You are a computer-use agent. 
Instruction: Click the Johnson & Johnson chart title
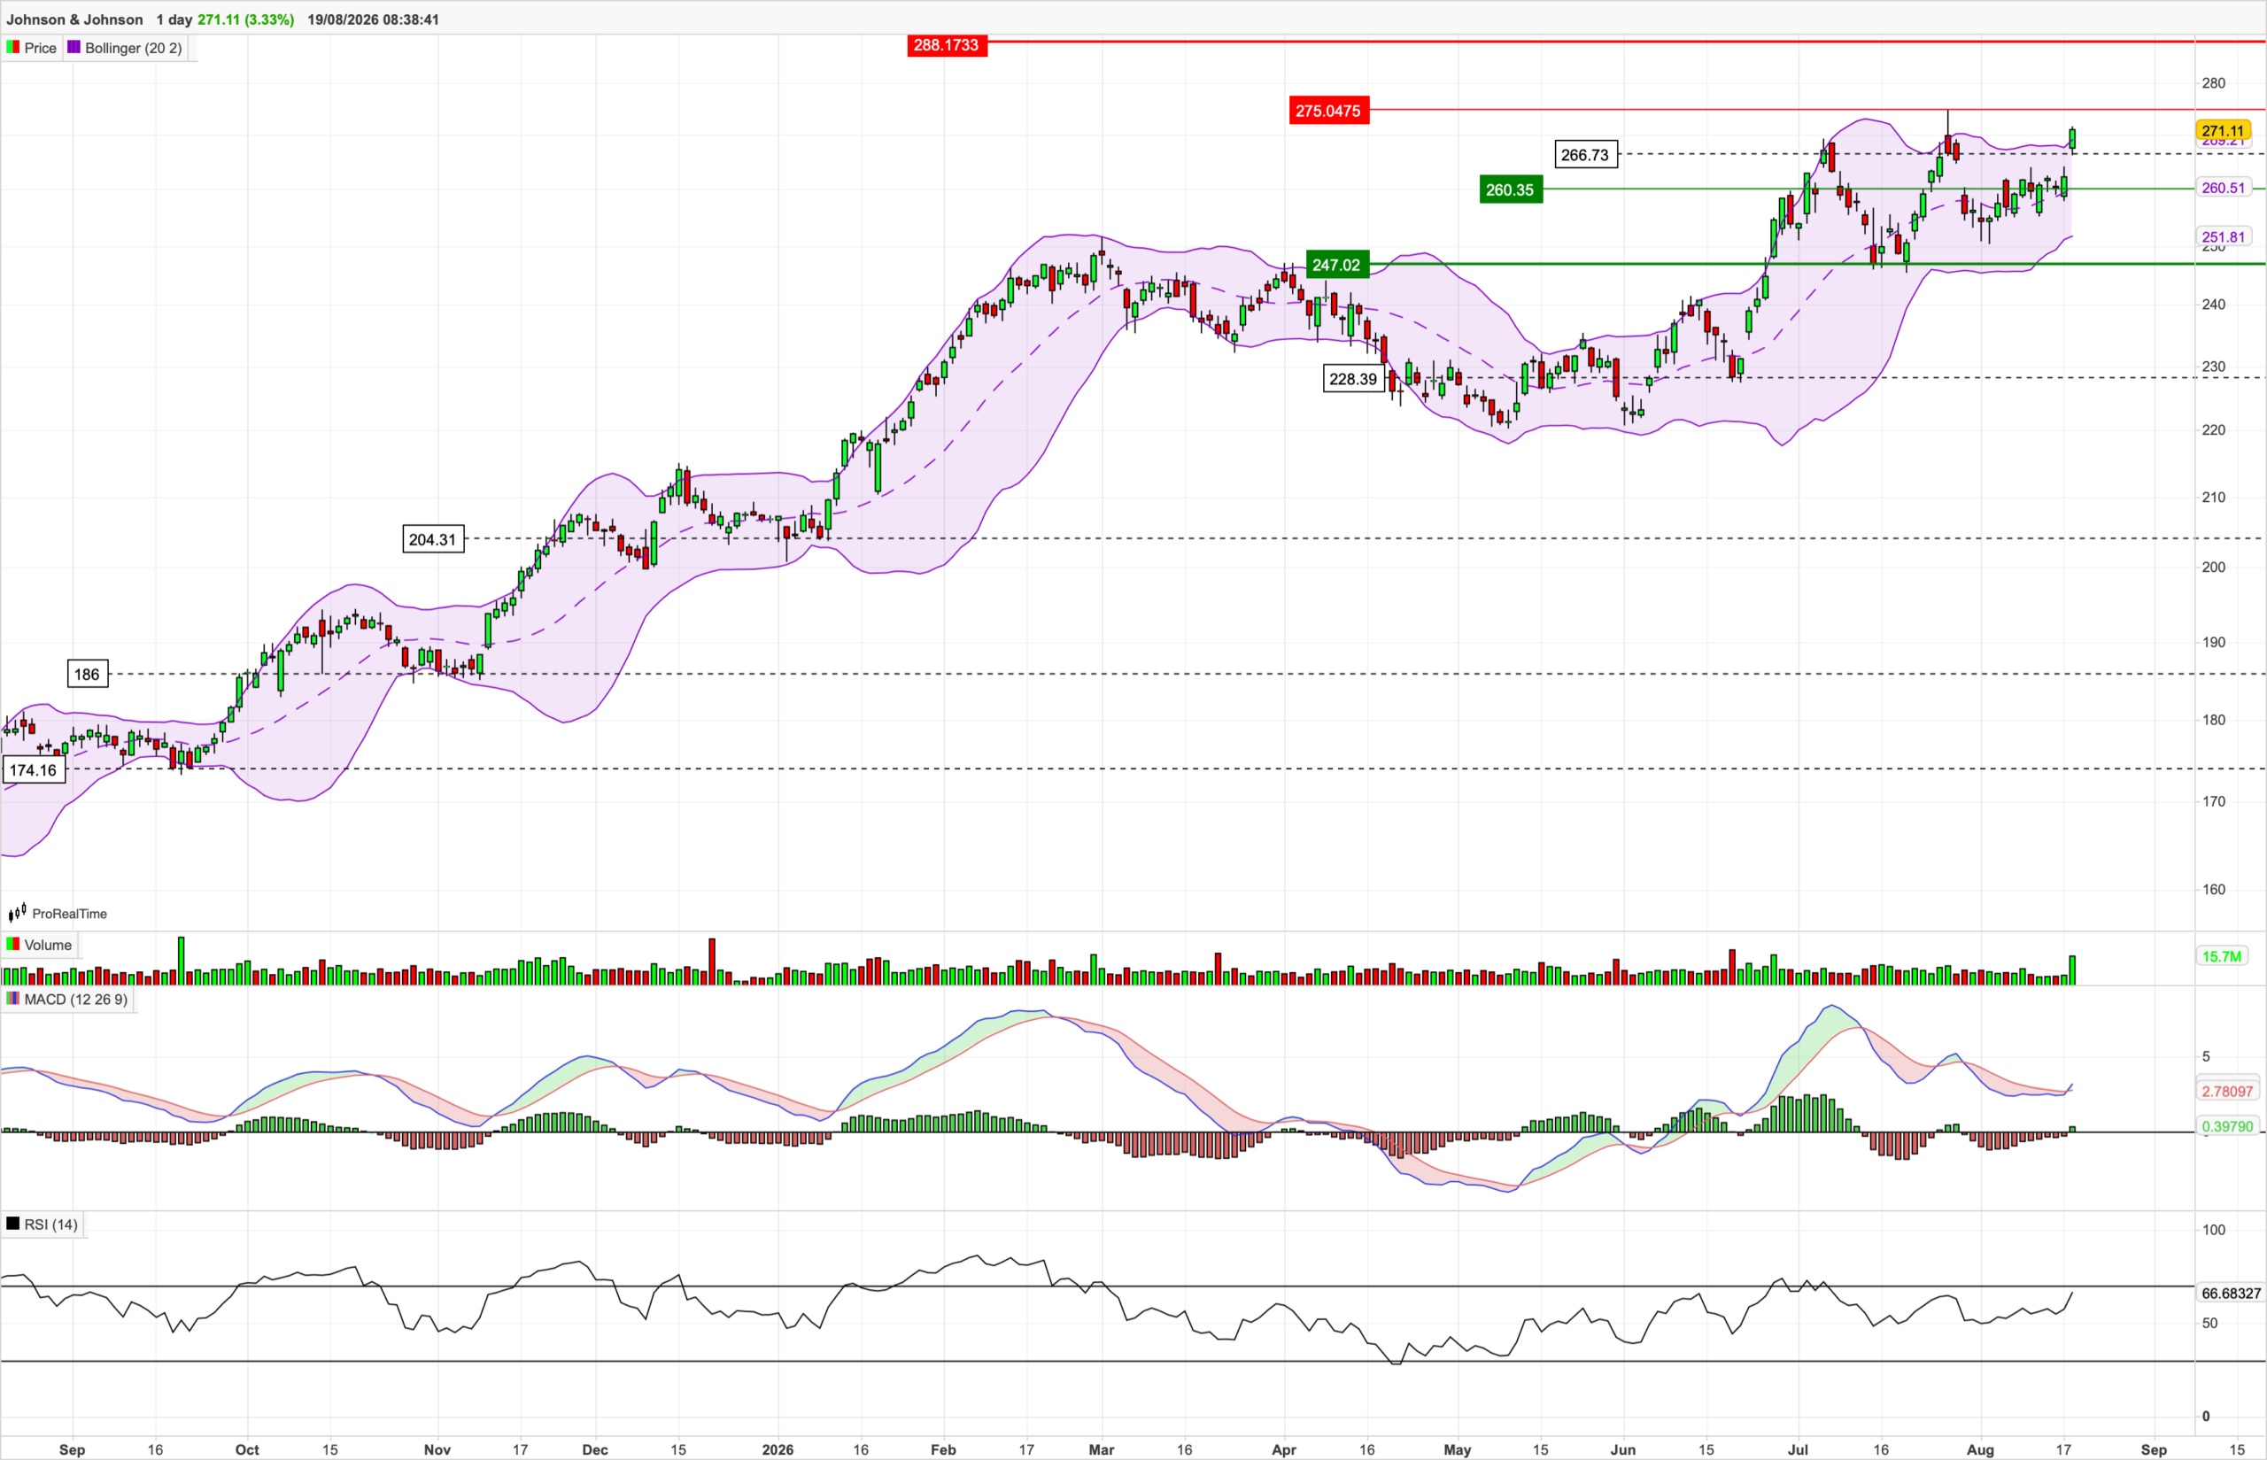[75, 19]
